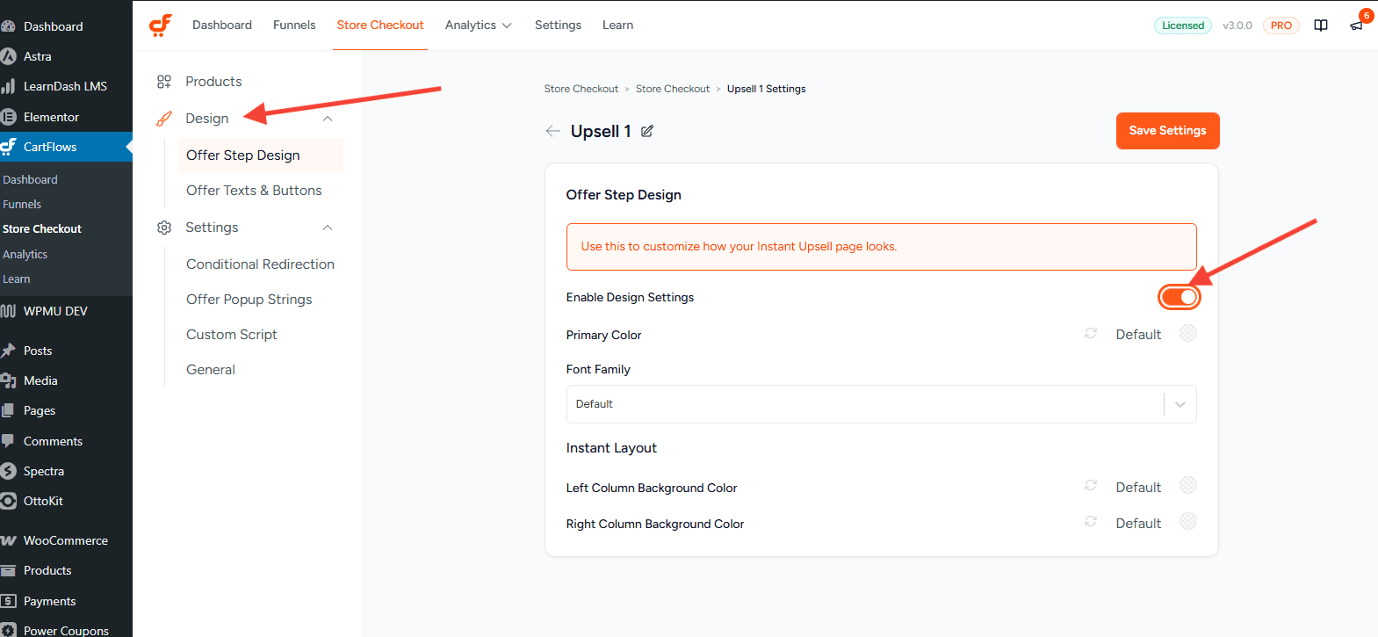Pick Right Column Background Color swatch
This screenshot has width=1378, height=637.
pyautogui.click(x=1187, y=522)
